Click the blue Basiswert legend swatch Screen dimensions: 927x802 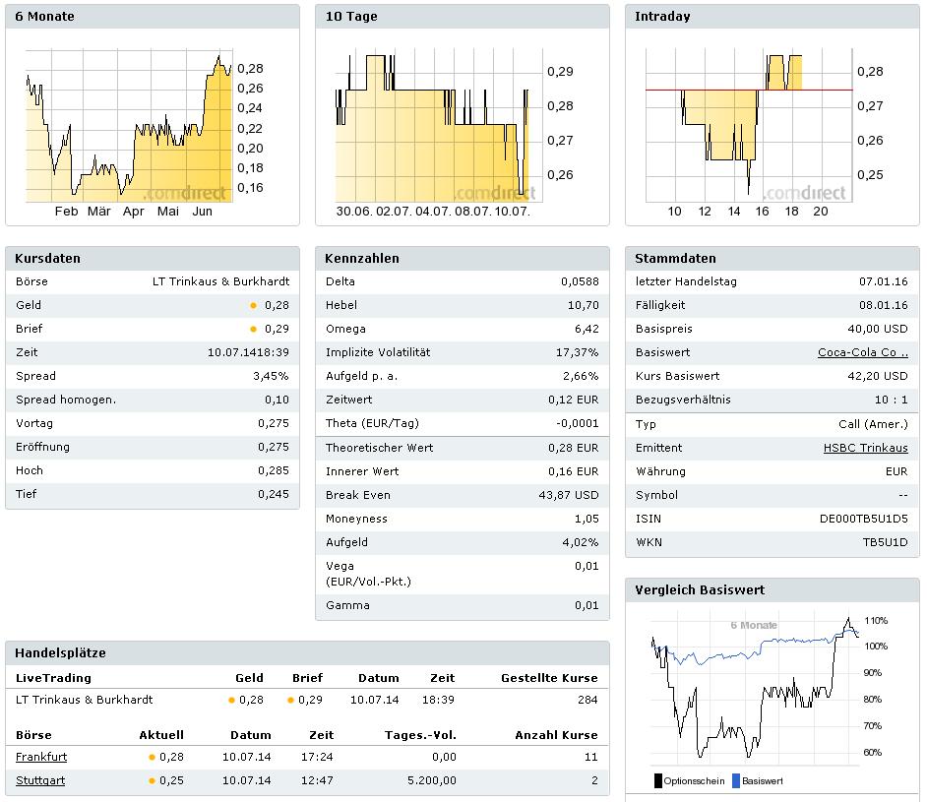(x=734, y=781)
